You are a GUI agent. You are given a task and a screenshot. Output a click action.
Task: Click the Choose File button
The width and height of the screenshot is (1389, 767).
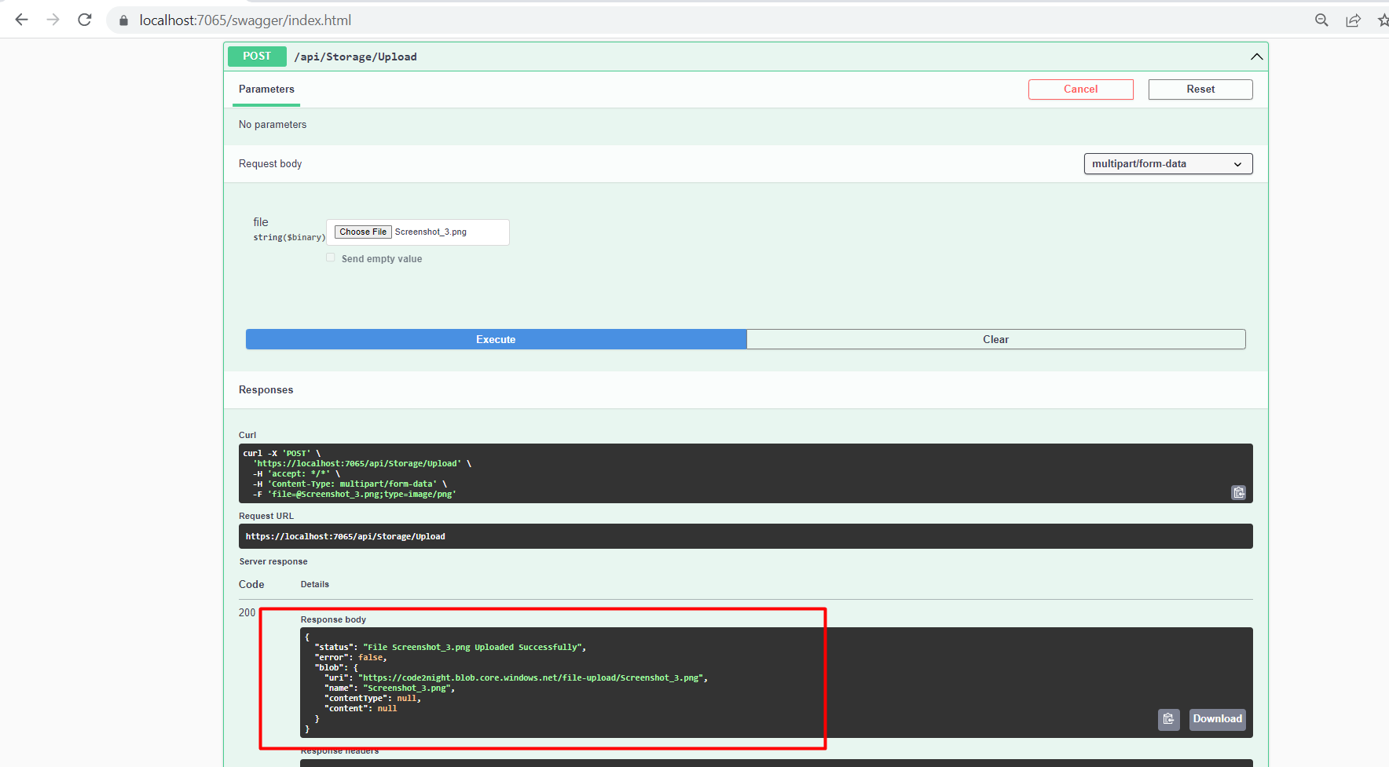pos(363,232)
